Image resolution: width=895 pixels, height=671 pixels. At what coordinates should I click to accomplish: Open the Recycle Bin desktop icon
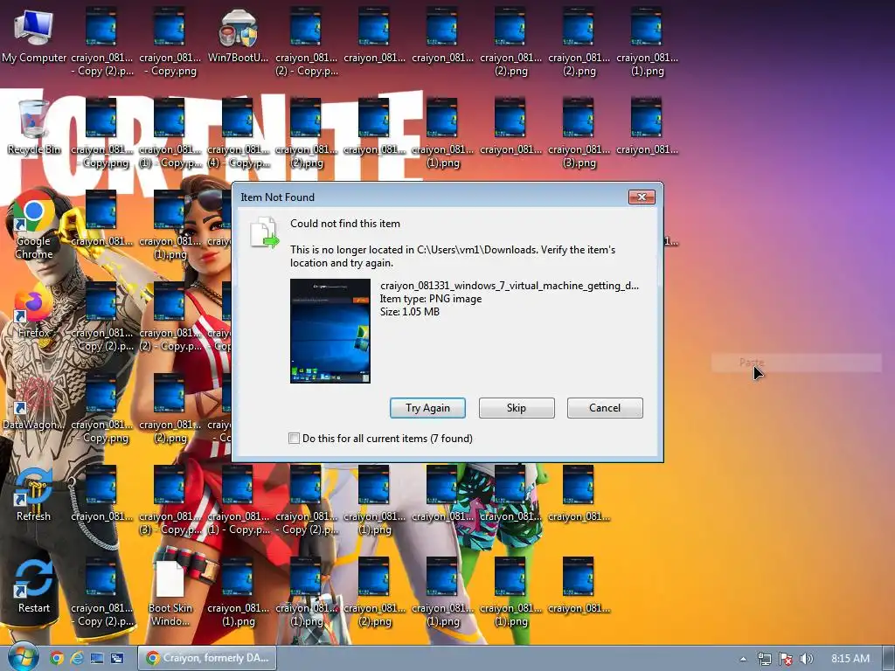coord(34,127)
